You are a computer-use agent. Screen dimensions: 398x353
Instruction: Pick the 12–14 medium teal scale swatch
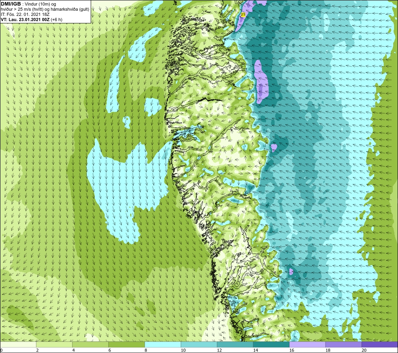tap(235, 344)
